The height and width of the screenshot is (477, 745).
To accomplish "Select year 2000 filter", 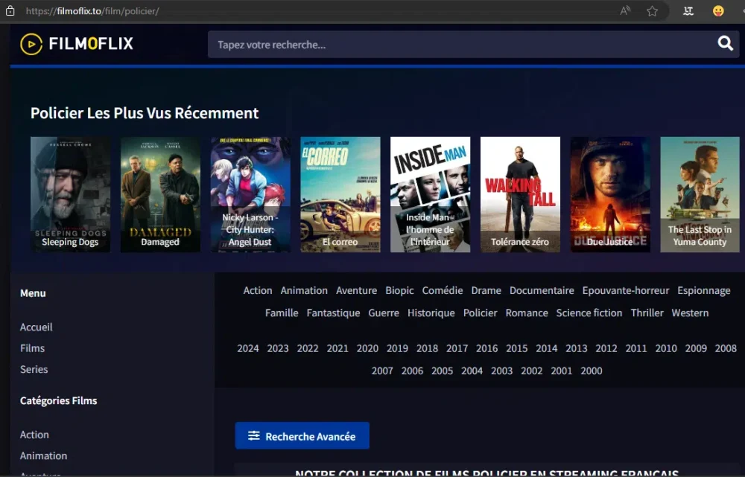I will click(592, 371).
